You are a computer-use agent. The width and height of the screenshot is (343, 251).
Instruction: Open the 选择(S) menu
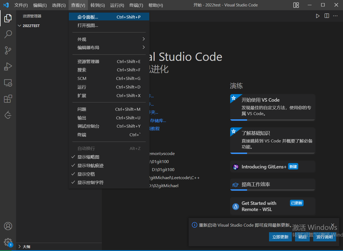59,5
